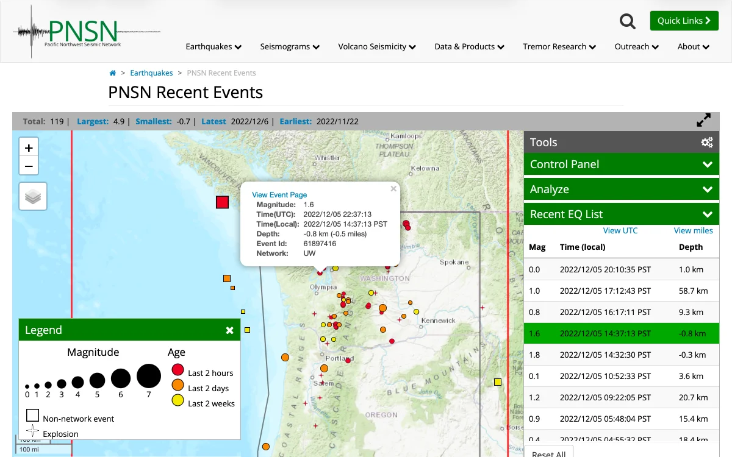Image resolution: width=732 pixels, height=457 pixels.
Task: Close the event info popup
Action: click(x=393, y=189)
